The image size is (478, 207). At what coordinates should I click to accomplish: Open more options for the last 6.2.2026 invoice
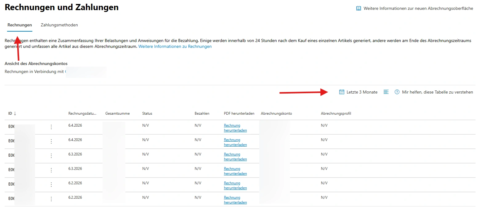[51, 199]
